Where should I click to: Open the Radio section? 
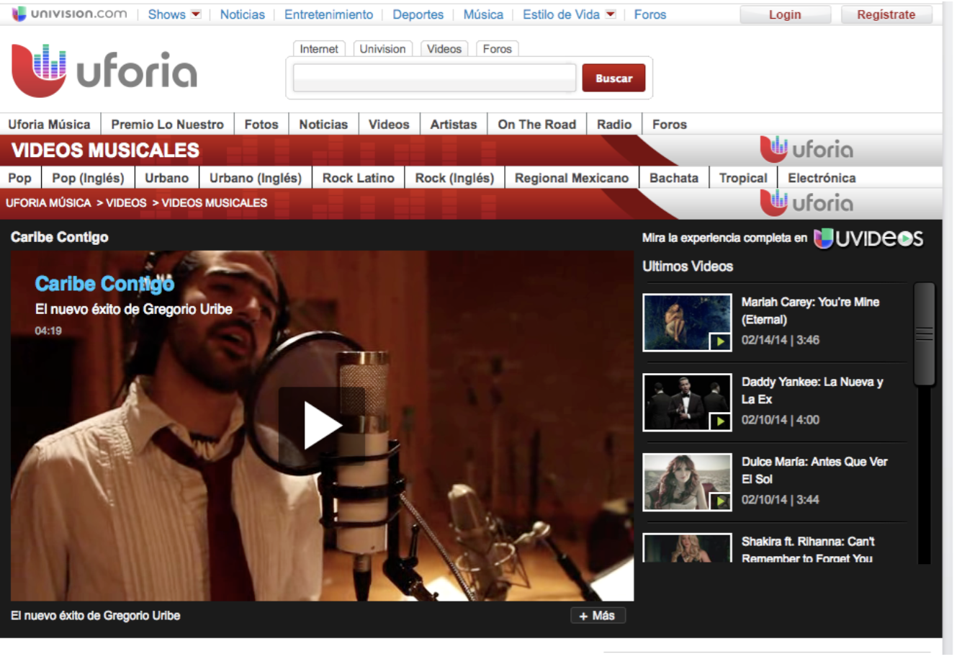[613, 124]
